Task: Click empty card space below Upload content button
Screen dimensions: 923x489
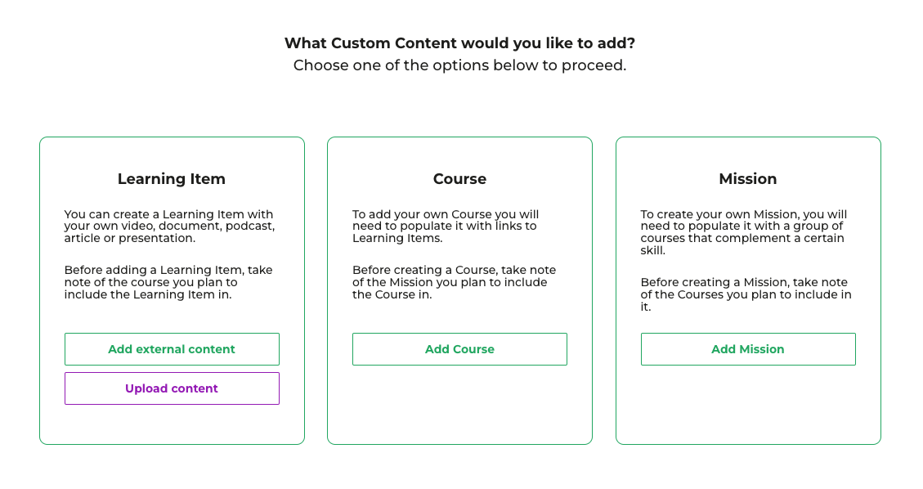Action: [x=172, y=424]
